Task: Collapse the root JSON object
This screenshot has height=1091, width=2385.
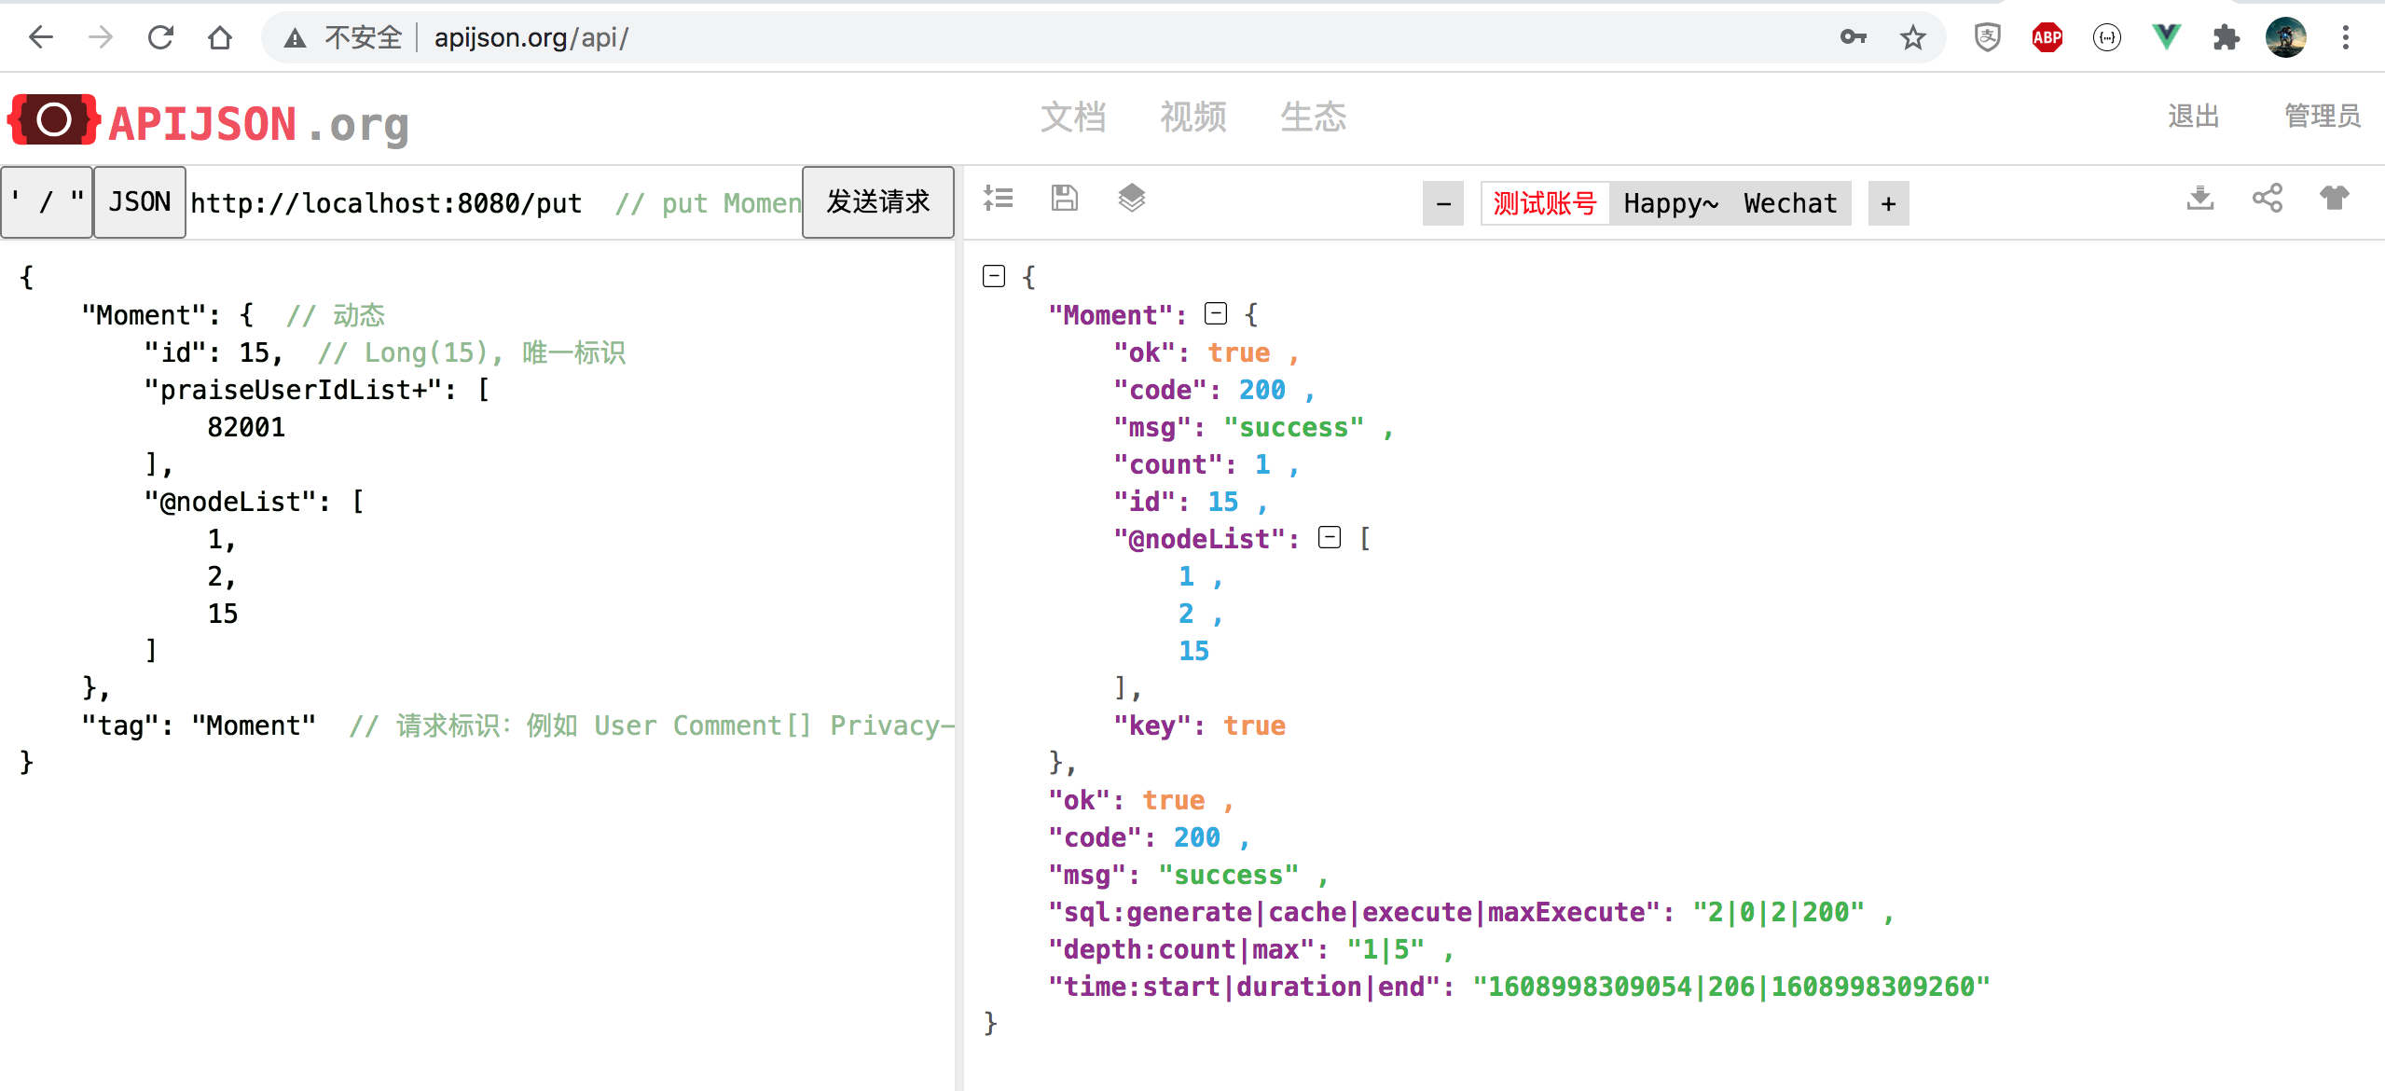Action: [x=994, y=276]
